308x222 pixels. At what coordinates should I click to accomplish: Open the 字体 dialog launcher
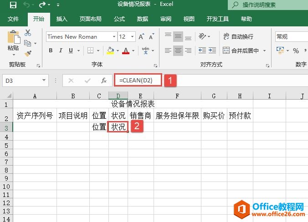click(x=155, y=66)
